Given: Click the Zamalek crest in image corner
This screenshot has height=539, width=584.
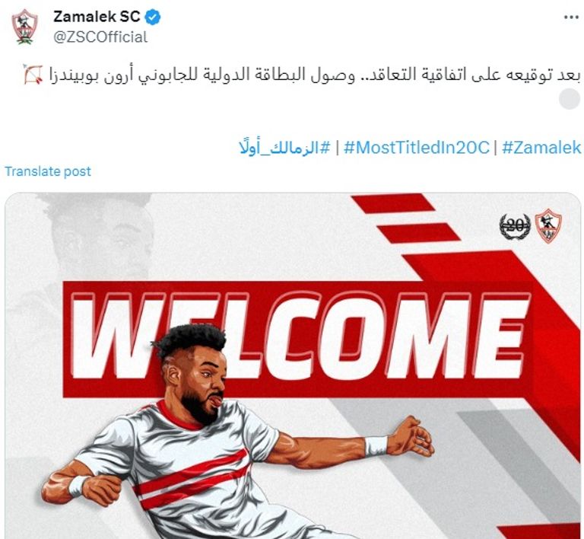Looking at the screenshot, I should point(548,225).
